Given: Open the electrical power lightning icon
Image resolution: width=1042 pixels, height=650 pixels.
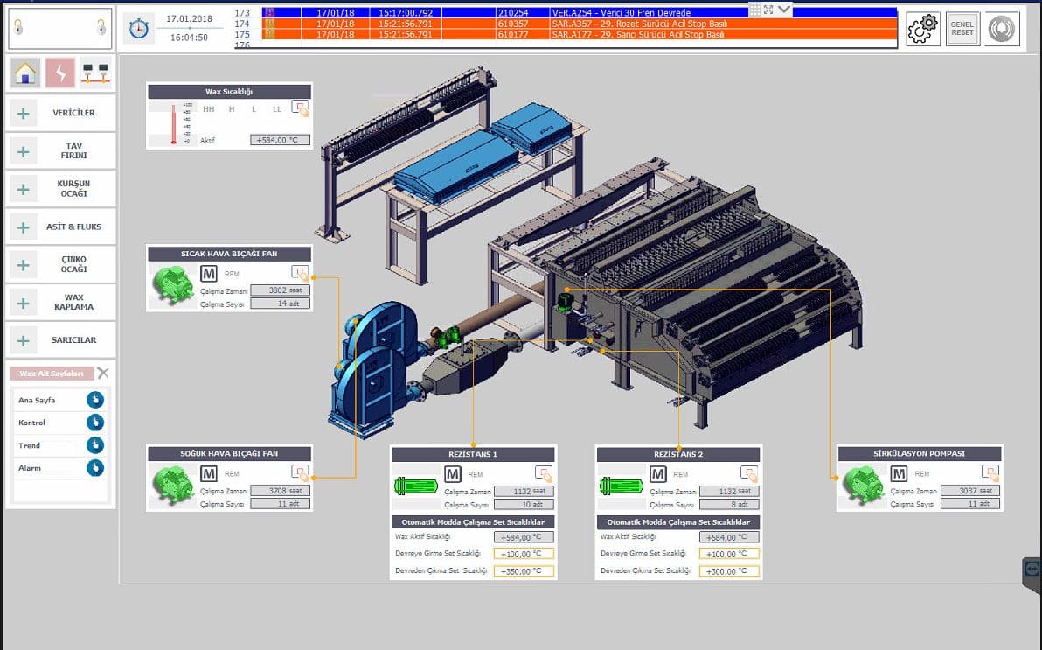Looking at the screenshot, I should (x=60, y=73).
